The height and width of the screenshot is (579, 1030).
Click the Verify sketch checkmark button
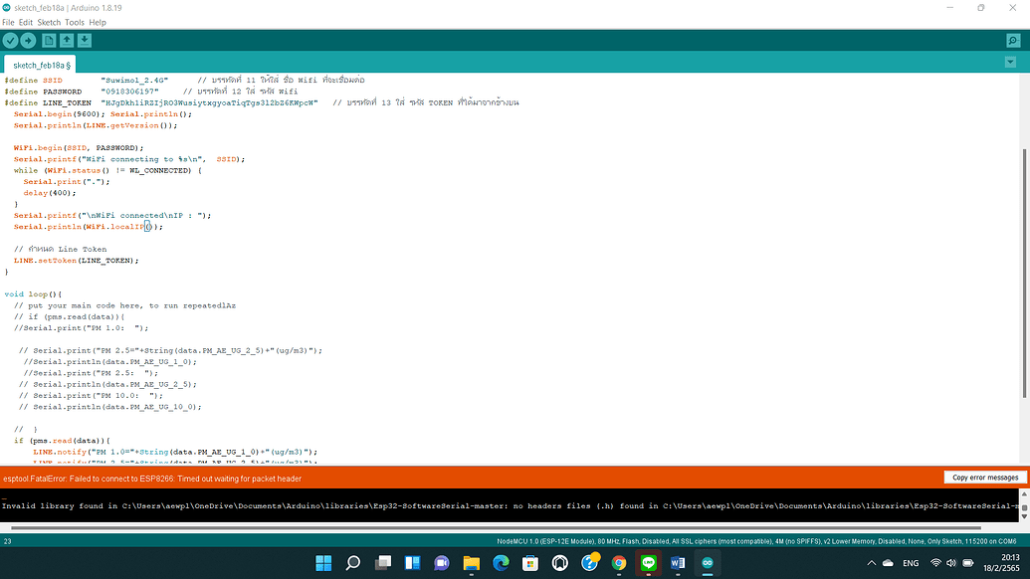[11, 41]
